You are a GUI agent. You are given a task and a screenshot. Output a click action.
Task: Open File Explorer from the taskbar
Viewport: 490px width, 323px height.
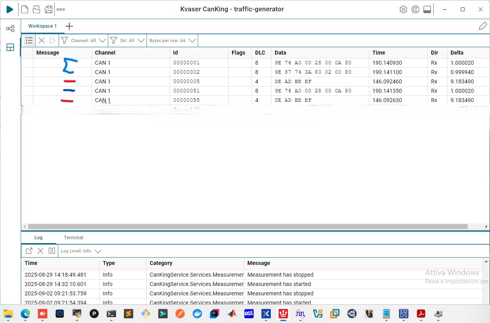[8, 314]
